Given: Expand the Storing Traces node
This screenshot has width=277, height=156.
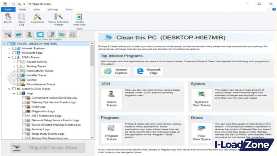Looking at the screenshot, I should pos(14,66).
